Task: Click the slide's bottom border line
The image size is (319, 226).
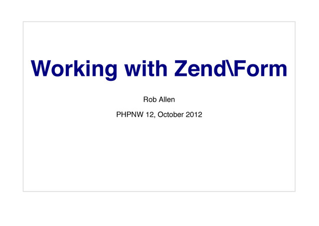Action: pyautogui.click(x=159, y=191)
